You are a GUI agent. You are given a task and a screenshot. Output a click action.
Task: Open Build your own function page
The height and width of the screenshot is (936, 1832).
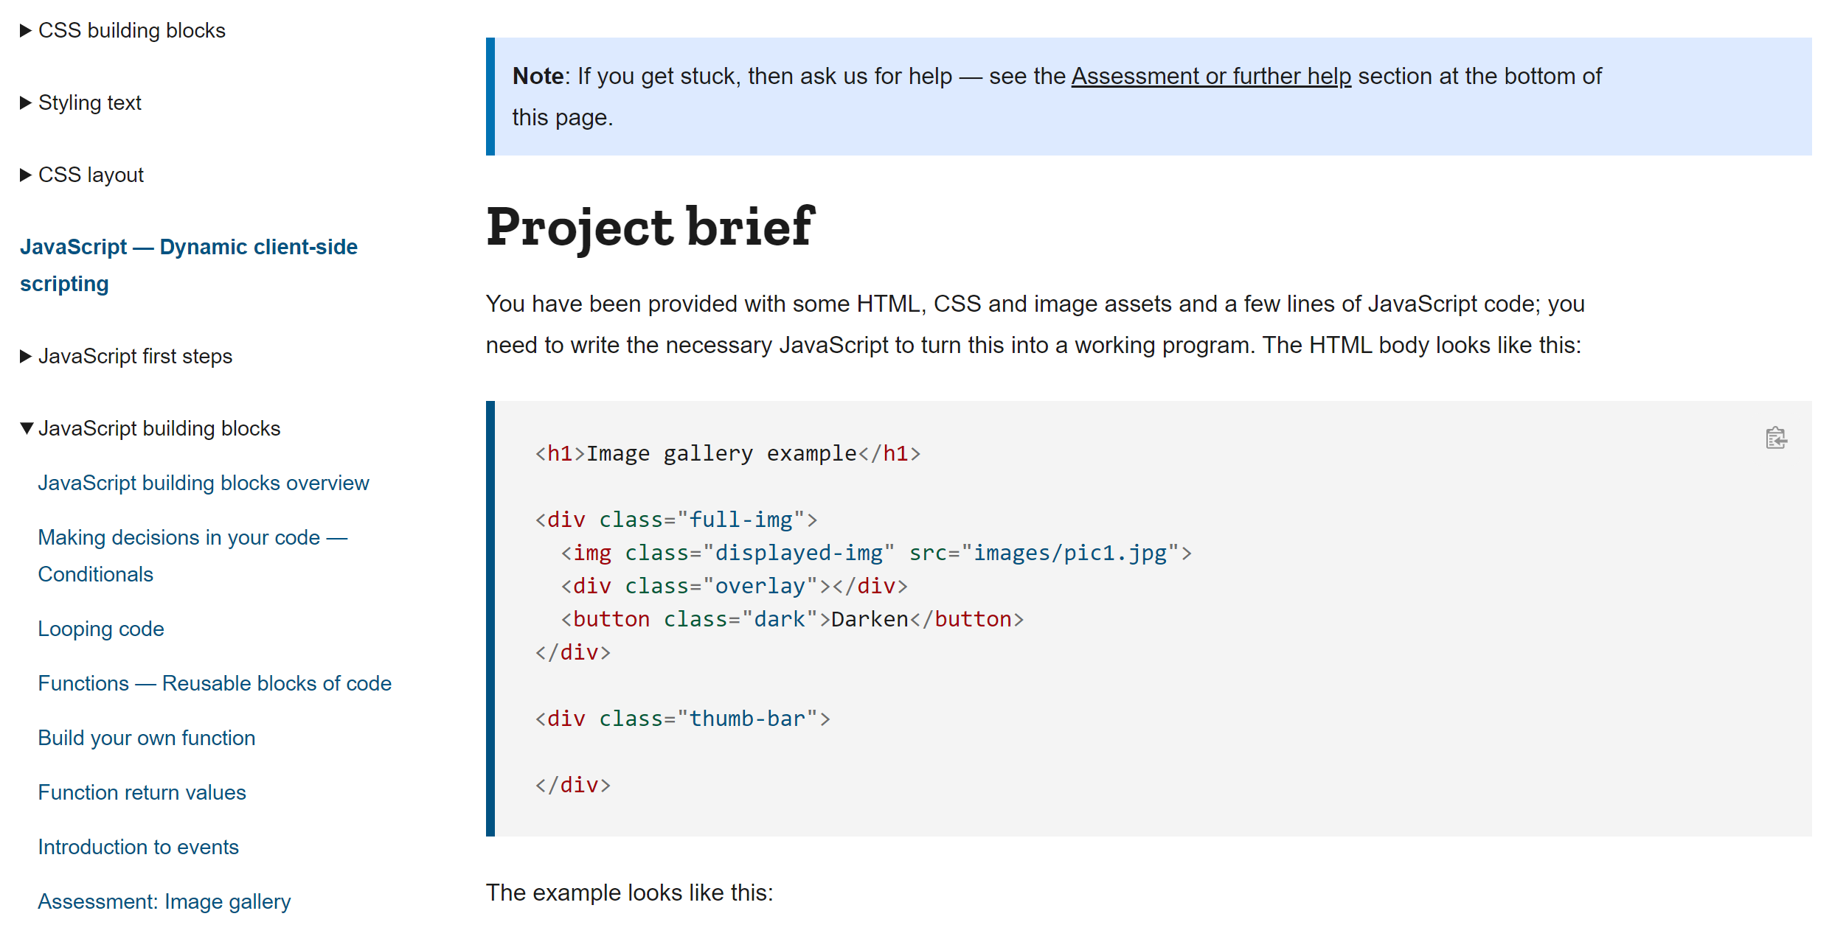click(x=147, y=738)
